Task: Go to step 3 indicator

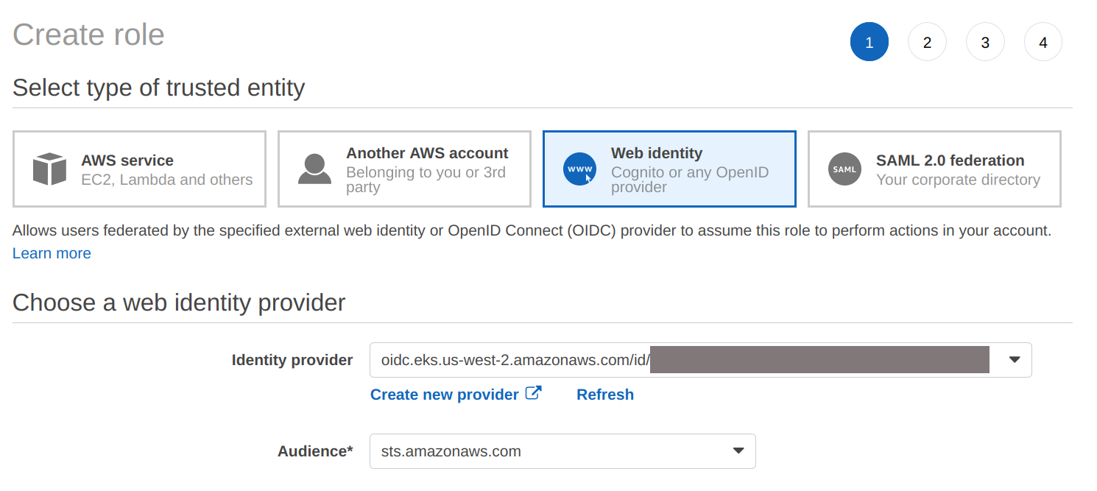Action: click(x=985, y=42)
